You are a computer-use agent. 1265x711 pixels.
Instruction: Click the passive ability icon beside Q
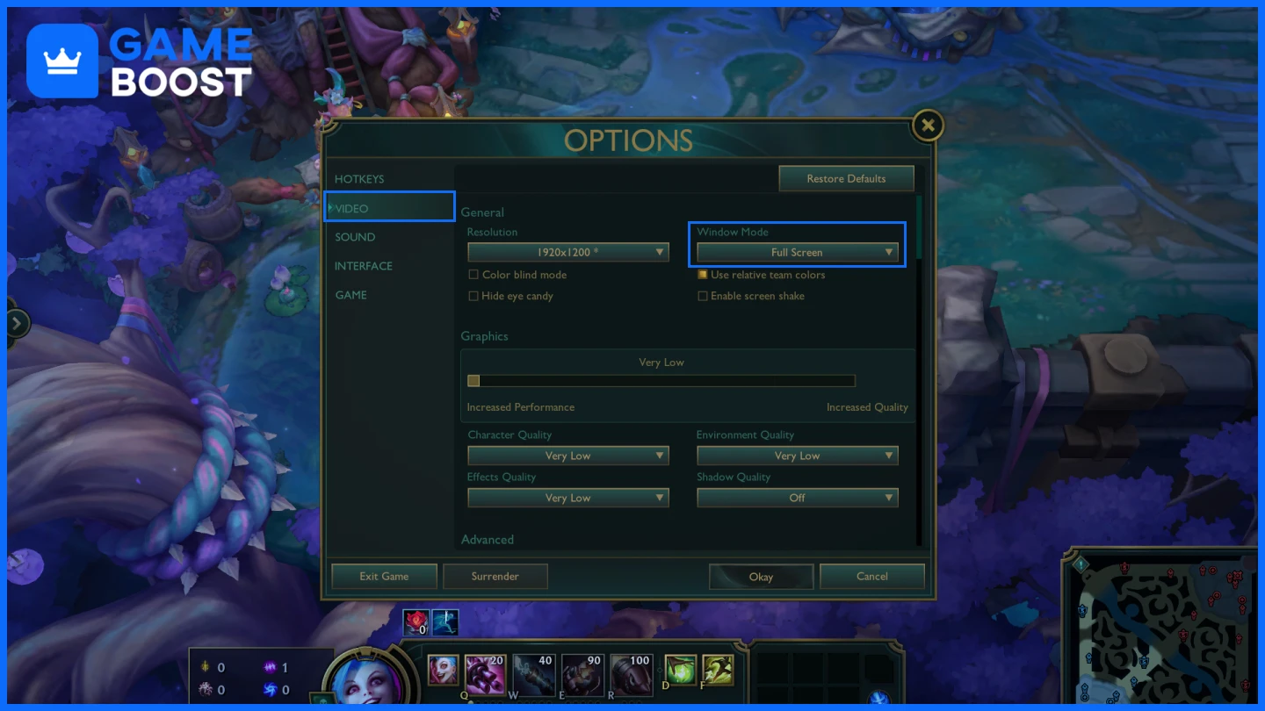click(443, 670)
